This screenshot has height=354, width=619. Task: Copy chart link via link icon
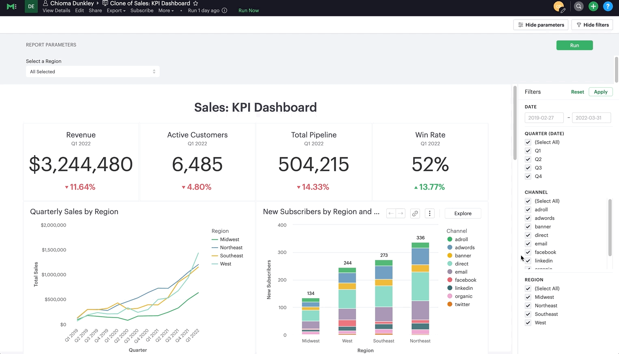coord(415,214)
